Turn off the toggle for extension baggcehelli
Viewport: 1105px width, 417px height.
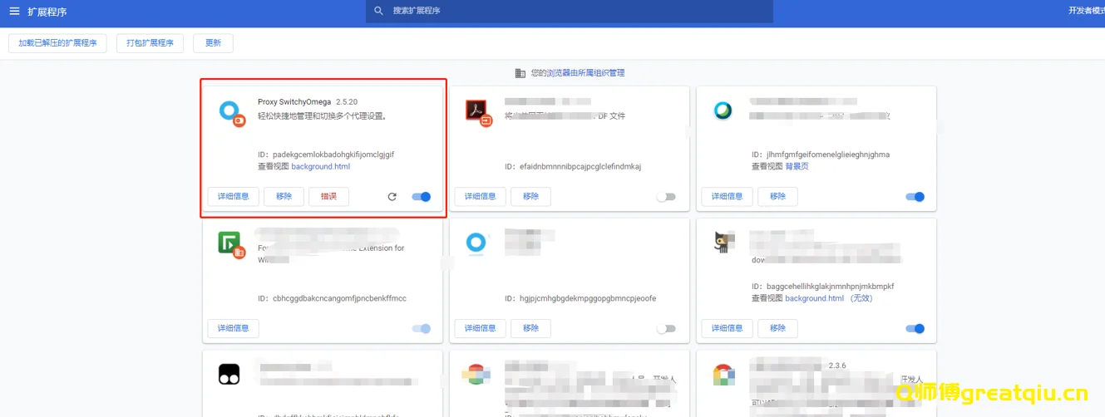915,328
